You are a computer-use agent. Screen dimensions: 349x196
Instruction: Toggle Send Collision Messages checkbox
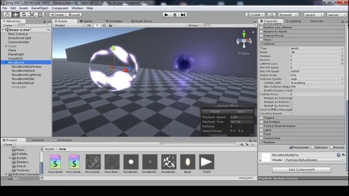(291, 110)
